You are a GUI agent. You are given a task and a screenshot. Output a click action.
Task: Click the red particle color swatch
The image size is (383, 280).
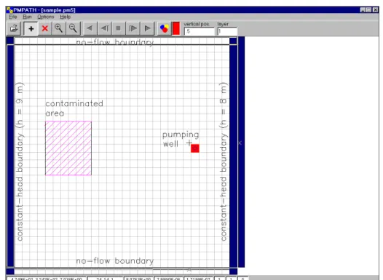176,28
